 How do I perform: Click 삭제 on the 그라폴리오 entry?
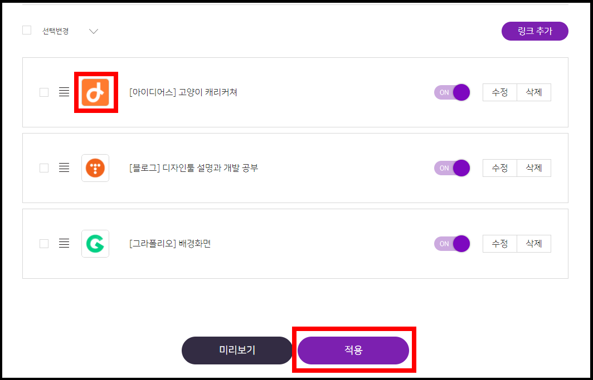533,243
